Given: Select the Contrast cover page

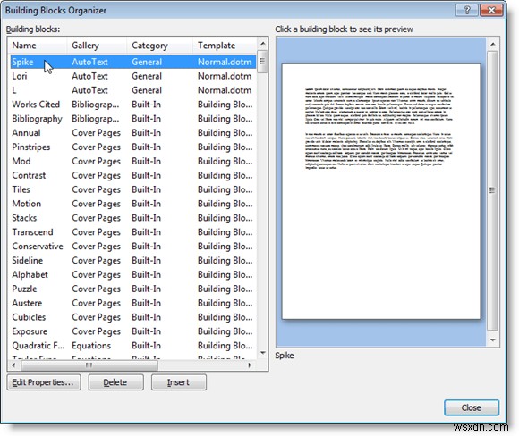Looking at the screenshot, I should tap(133, 175).
